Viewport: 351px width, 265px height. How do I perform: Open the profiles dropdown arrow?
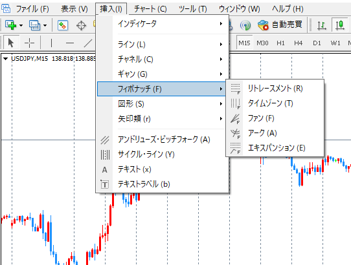pos(45,25)
